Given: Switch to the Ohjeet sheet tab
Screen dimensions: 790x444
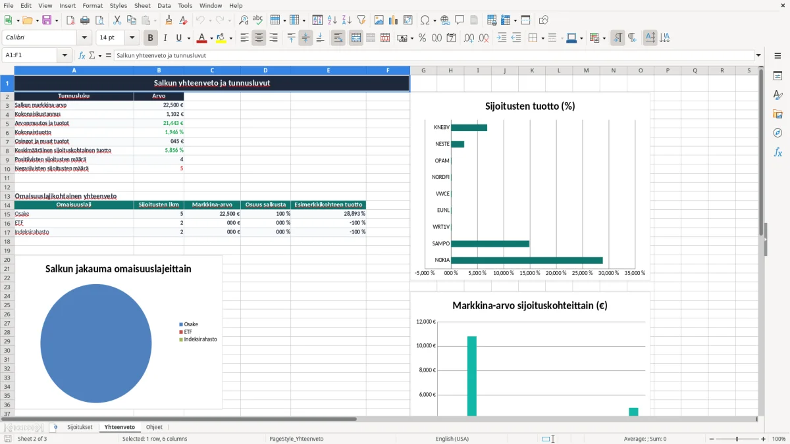Looking at the screenshot, I should [154, 428].
